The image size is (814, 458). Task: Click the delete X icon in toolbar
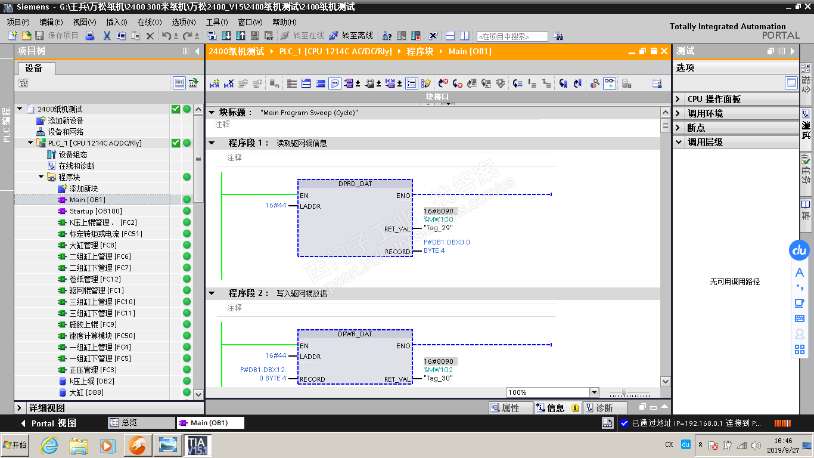(x=150, y=36)
